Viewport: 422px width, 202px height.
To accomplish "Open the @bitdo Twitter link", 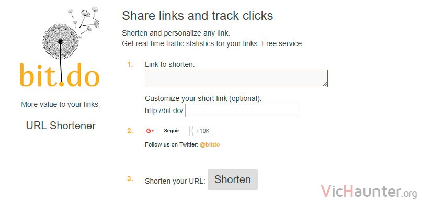I will 210,144.
